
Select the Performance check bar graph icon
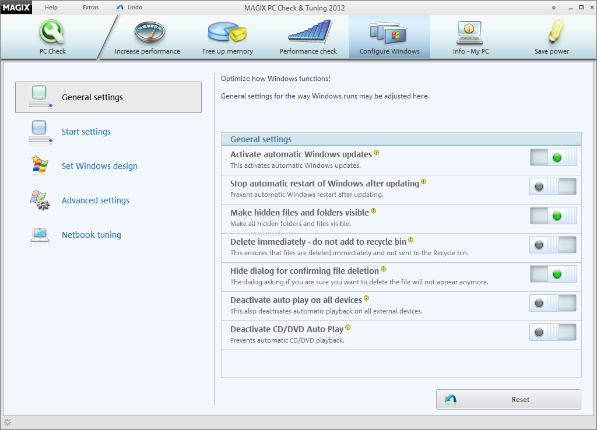point(310,31)
